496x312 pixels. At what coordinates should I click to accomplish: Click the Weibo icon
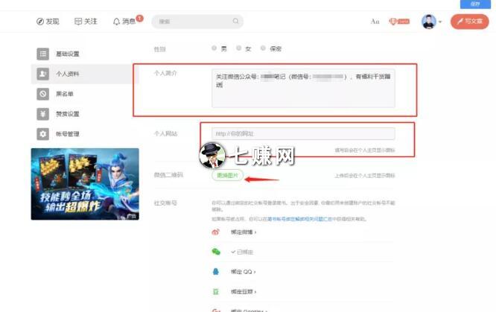point(216,232)
